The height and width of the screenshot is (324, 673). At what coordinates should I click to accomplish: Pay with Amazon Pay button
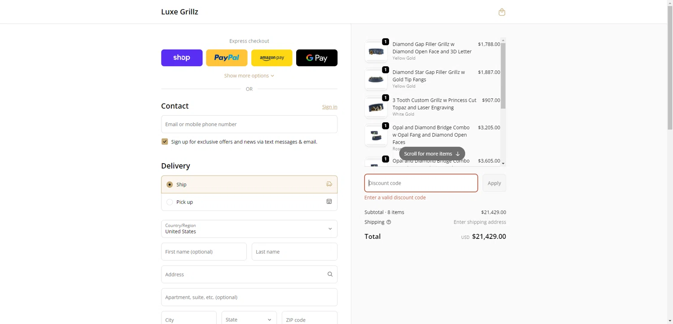[x=272, y=58]
